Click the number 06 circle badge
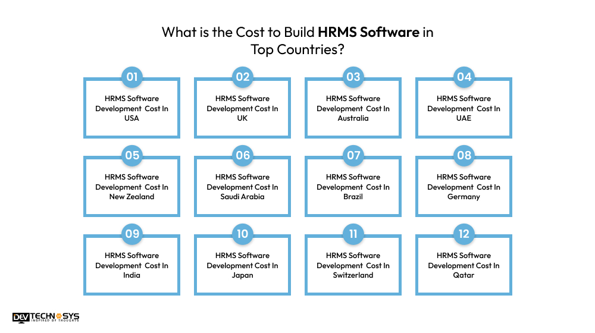 243,156
